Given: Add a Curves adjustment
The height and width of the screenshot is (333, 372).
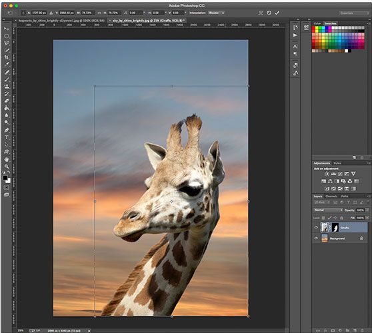Looking at the screenshot, I should [340, 174].
